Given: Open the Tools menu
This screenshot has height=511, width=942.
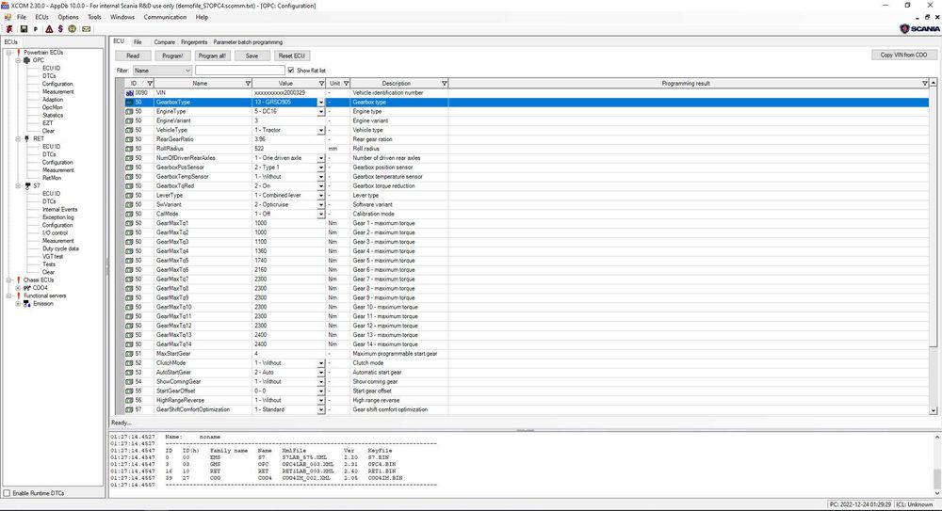Looking at the screenshot, I should (x=94, y=18).
